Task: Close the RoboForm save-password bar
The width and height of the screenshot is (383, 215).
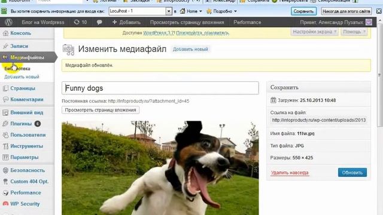Action: [x=379, y=11]
